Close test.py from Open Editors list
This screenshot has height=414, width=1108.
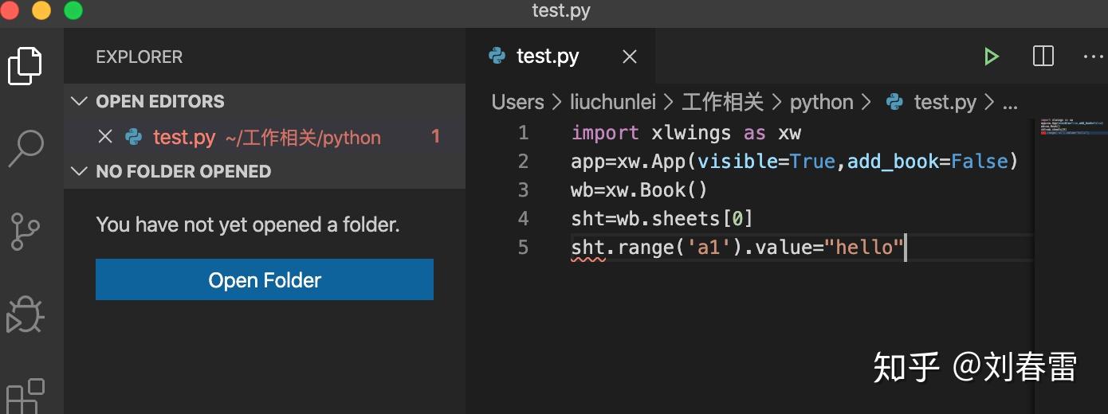[104, 137]
